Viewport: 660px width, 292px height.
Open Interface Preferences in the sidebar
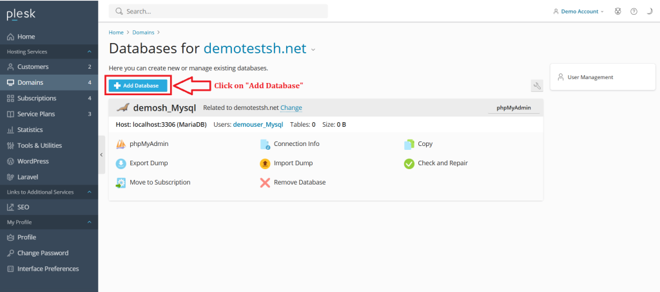pyautogui.click(x=49, y=268)
